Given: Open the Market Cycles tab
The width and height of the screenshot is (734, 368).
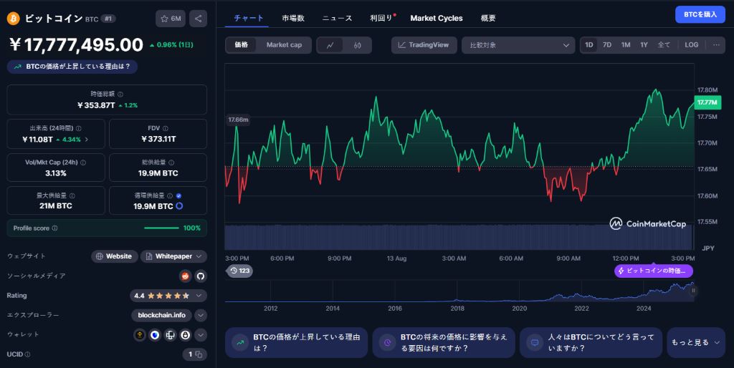Looking at the screenshot, I should point(437,18).
